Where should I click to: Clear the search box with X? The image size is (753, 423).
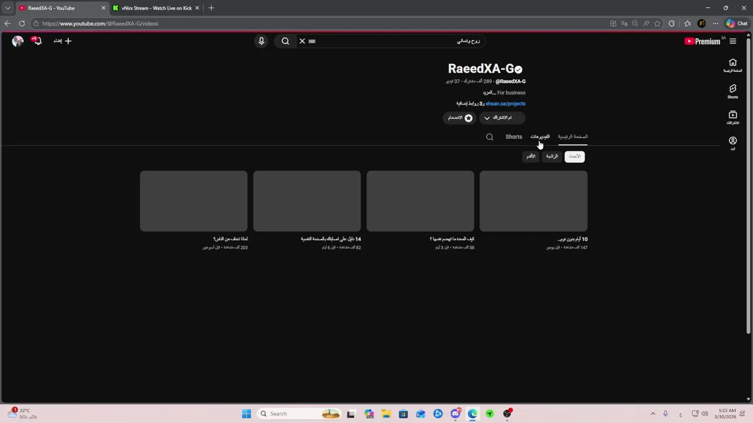tap(302, 41)
